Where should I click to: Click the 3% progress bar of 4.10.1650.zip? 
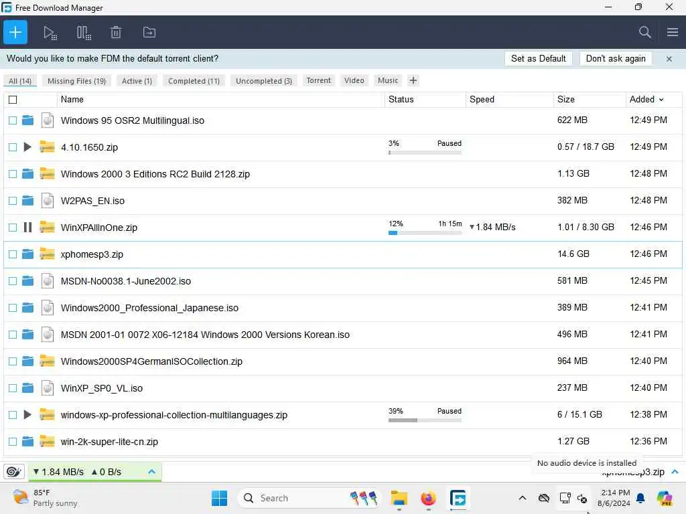click(x=425, y=153)
